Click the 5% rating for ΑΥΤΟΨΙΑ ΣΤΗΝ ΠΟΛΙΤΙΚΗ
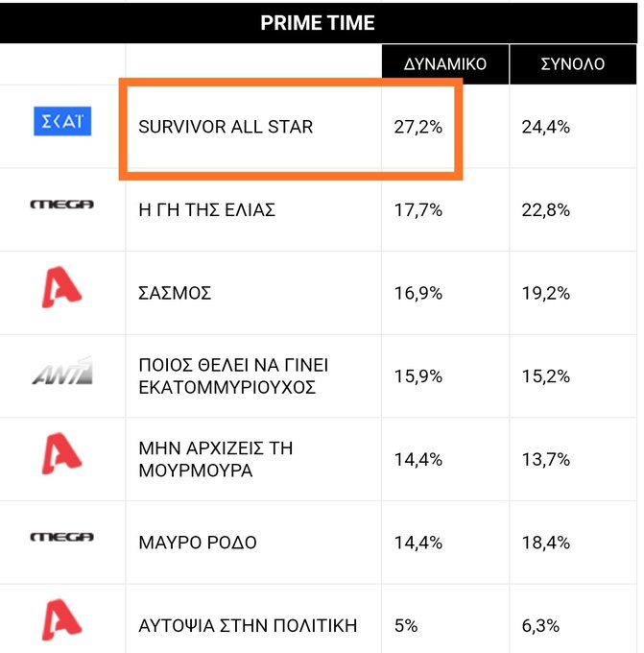644x653 pixels. pos(406,626)
